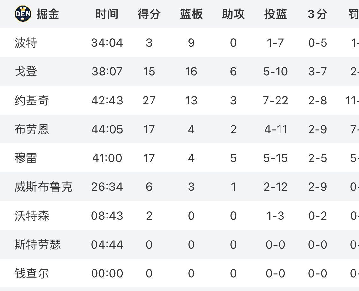This screenshot has height=291, width=359.
Task: Click 戈登's 16 rebounds cell
Action: [x=191, y=72]
